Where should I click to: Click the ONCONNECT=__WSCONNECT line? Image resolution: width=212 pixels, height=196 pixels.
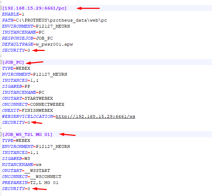(32, 177)
